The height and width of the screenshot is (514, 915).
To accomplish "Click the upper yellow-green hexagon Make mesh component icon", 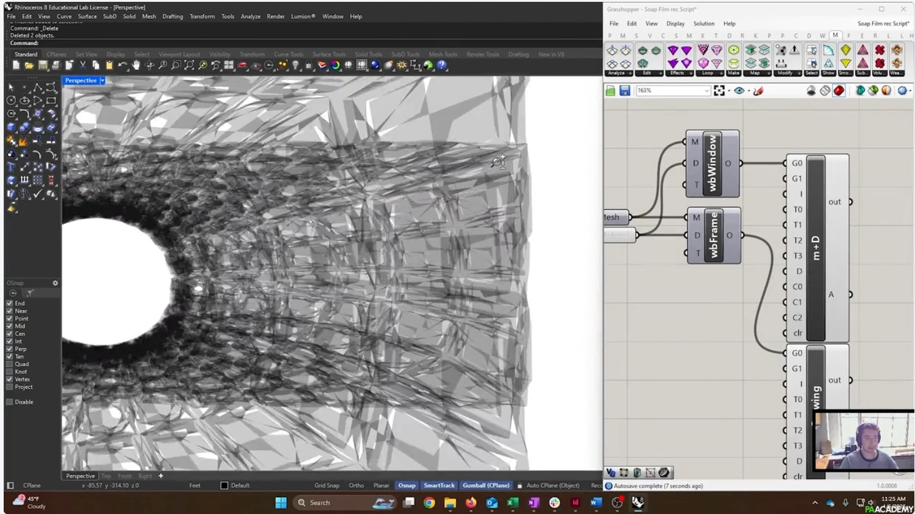I will tap(733, 50).
